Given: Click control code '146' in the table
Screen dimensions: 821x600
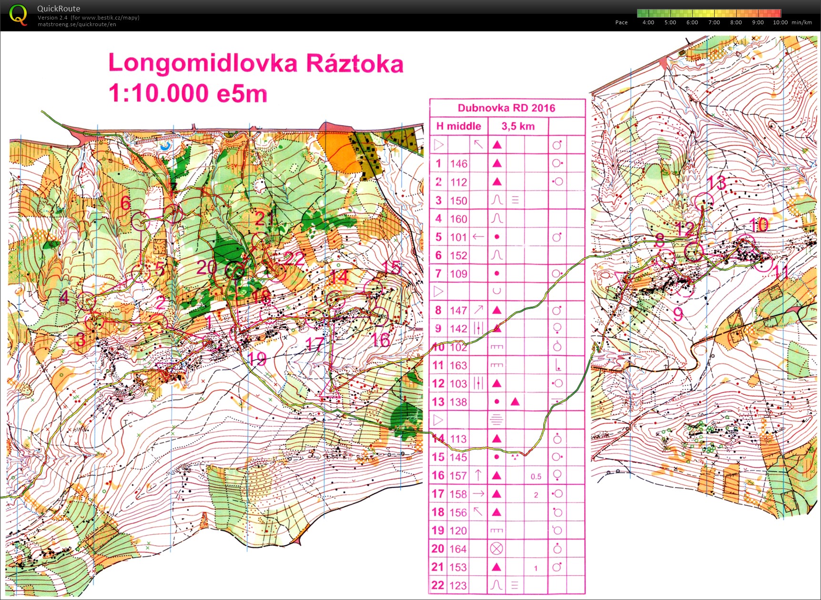Looking at the screenshot, I should (458, 164).
